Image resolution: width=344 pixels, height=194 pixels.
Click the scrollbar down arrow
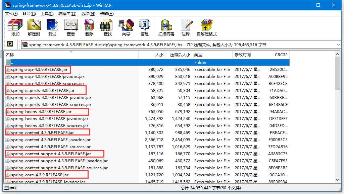click(x=337, y=180)
